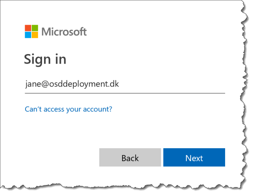Click the yellow square in the Microsoft logo
This screenshot has width=254, height=196.
[35, 35]
